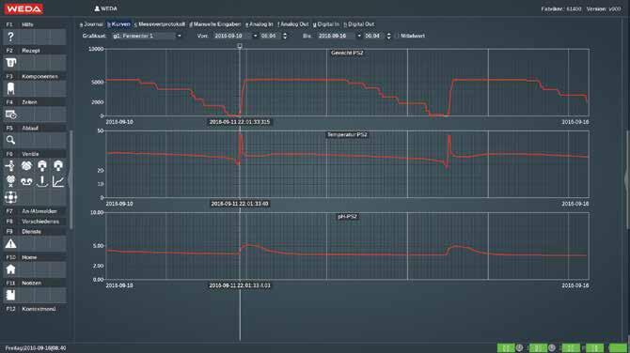The width and height of the screenshot is (630, 353).
Task: Open the Bis date dropdown arrow
Action: (359, 36)
